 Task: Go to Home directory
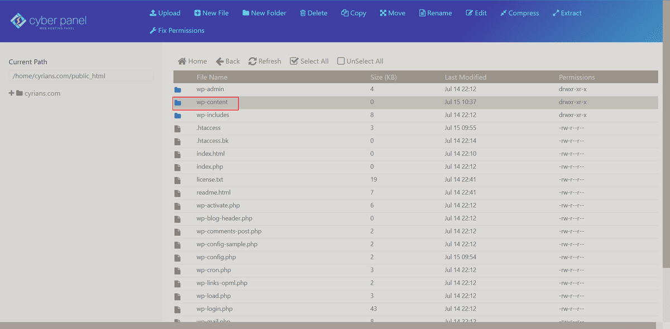(192, 61)
